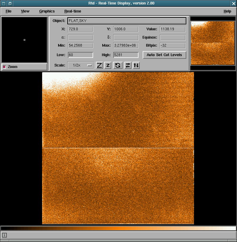The width and height of the screenshot is (237, 242).
Task: Click the main orange sky flat image
Action: (x=118, y=148)
